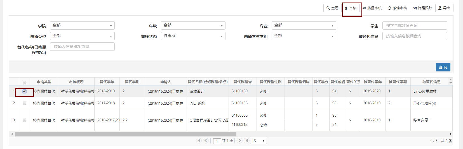
Task: Click the 审核 (audit) toolbar button
Action: 351,8
